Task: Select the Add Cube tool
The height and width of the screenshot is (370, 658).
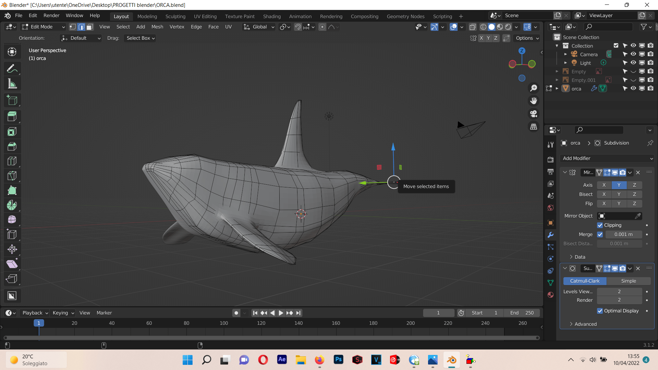Action: pyautogui.click(x=12, y=100)
